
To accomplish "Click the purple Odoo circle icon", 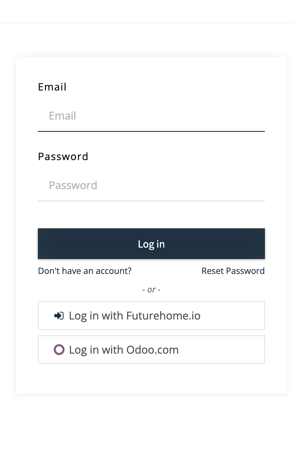I will [x=59, y=350].
